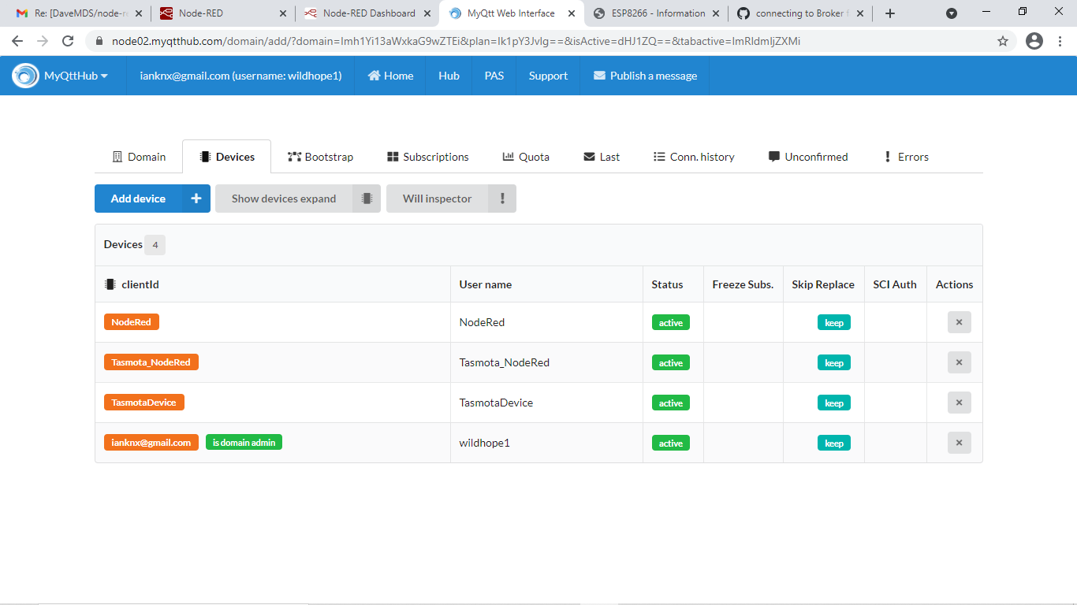
Task: Click the NodeRed orange clientId badge
Action: click(131, 321)
